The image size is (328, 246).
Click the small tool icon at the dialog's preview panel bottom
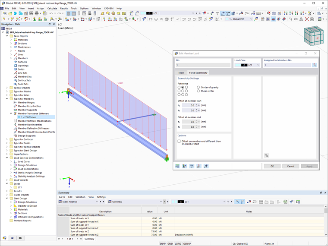(x=267, y=155)
